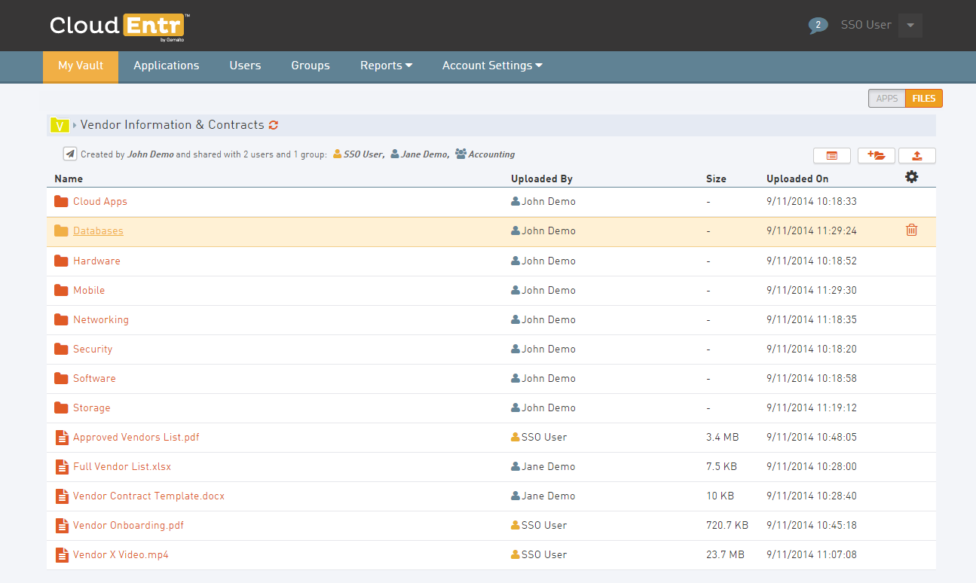This screenshot has height=583, width=976.
Task: Click the add new folder icon
Action: point(876,155)
